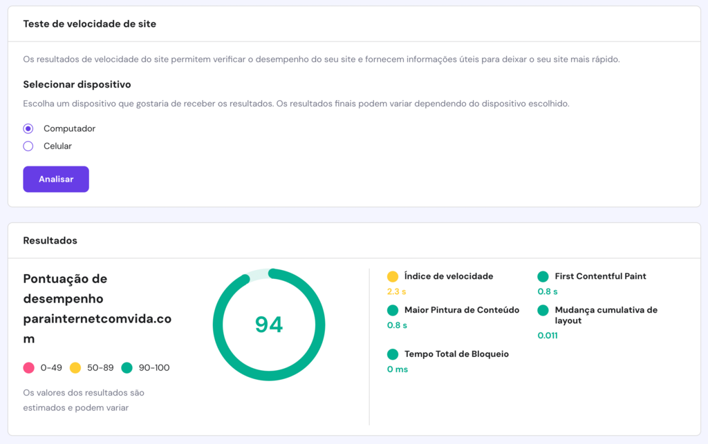Click the Computador option label
Viewport: 708px width, 444px height.
70,128
